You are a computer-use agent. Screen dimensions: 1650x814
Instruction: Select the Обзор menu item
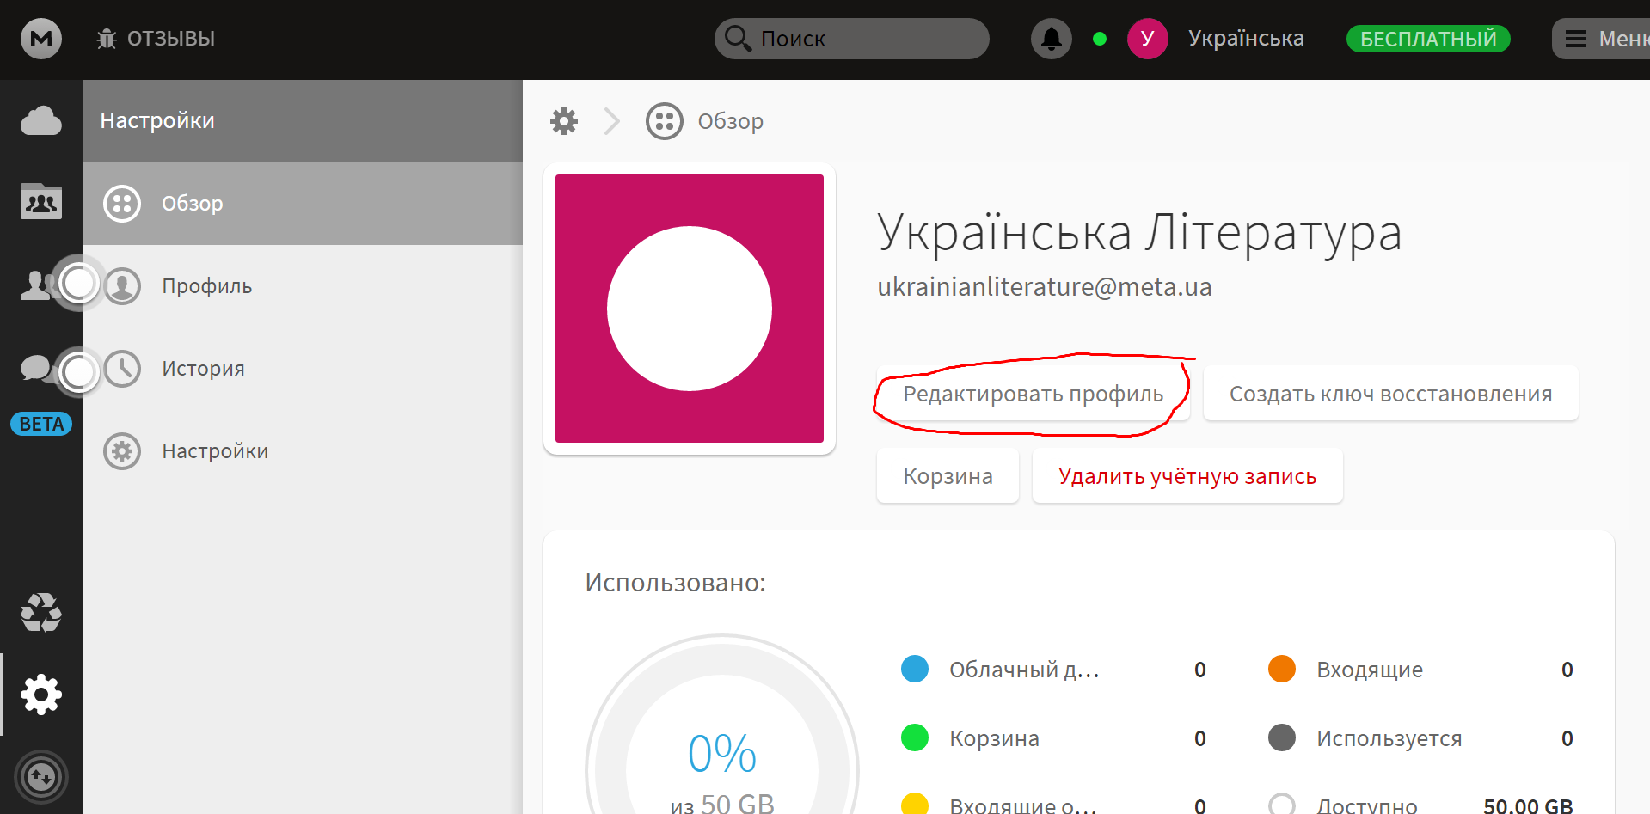pyautogui.click(x=303, y=204)
